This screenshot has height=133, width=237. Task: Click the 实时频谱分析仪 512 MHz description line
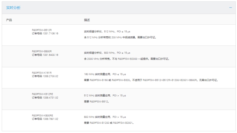[107, 31]
